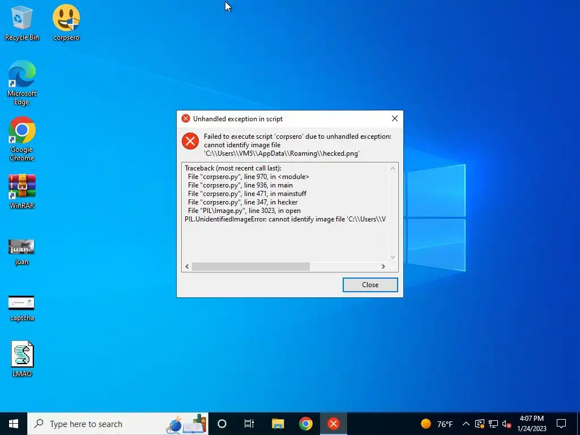
Task: Click the 'line 936, in main' traceback line
Action: [240, 185]
